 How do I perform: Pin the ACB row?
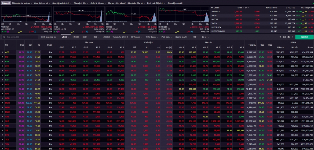tap(2, 52)
